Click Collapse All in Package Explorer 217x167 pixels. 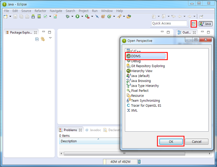coord(37,39)
